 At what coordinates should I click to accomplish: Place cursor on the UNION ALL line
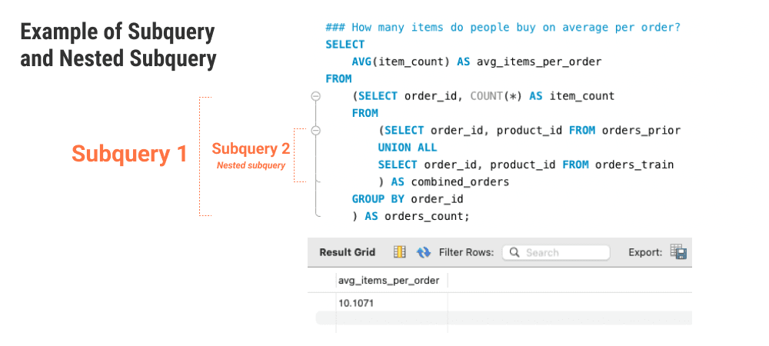tap(408, 148)
